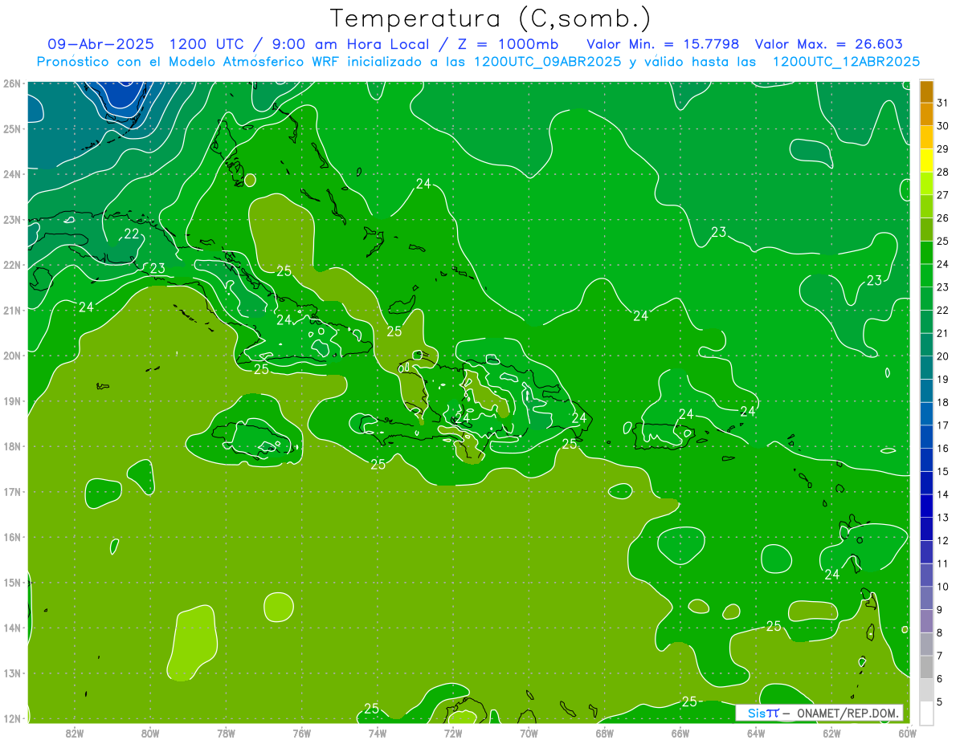Click the "70W" longitude label

point(529,733)
